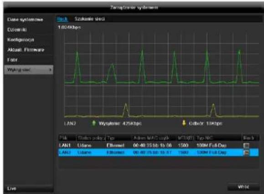The width and height of the screenshot is (264, 194).
Task: Open the Aktual. Firmware section
Action: pos(26,50)
